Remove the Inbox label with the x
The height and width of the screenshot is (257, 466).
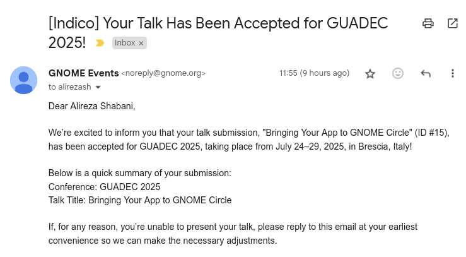(141, 44)
